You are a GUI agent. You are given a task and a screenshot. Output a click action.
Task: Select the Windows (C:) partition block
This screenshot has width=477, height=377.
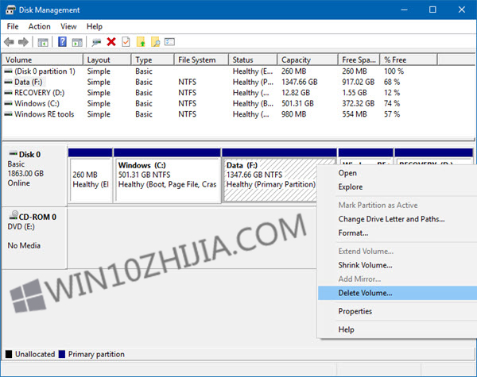[167, 175]
